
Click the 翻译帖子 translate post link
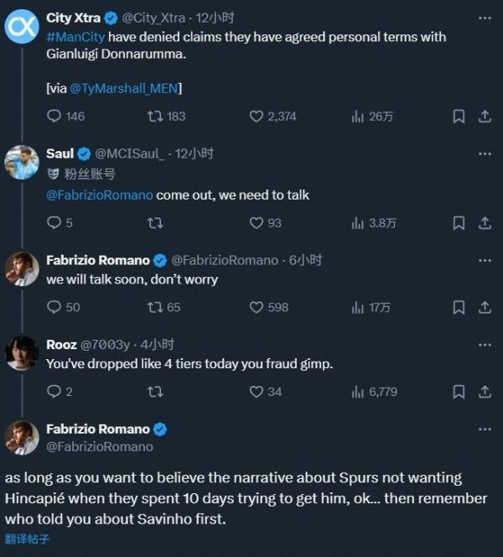click(27, 539)
